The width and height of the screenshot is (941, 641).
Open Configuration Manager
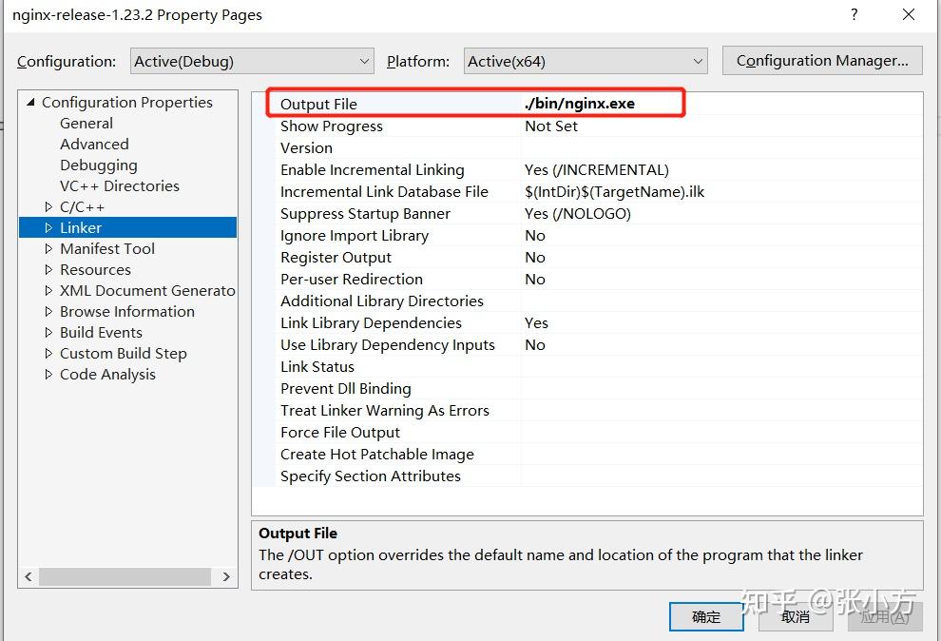[821, 60]
